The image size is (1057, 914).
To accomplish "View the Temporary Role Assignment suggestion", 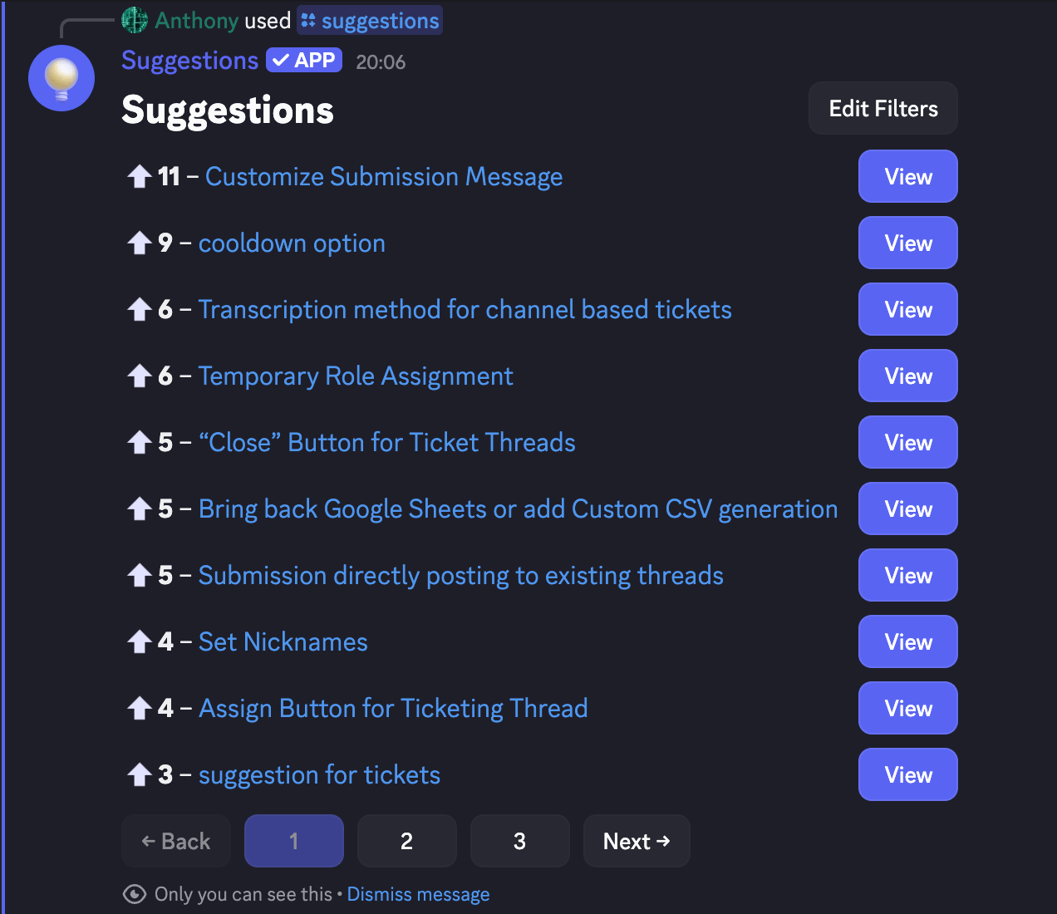I will (x=908, y=376).
